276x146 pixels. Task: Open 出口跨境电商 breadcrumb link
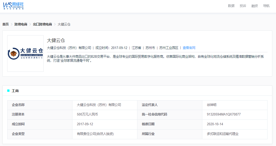click(42, 24)
